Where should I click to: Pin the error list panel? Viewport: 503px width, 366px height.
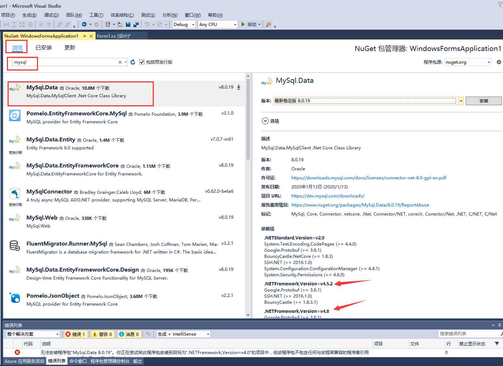click(500, 325)
